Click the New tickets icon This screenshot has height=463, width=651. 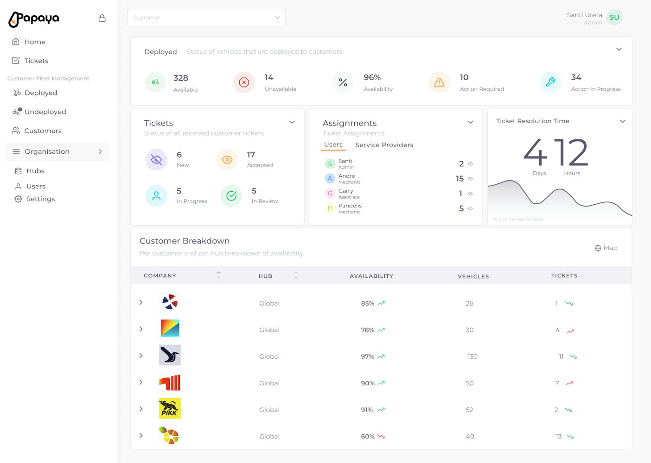point(156,160)
